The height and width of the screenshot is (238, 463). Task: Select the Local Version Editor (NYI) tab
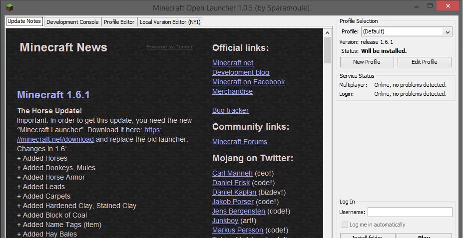click(x=170, y=22)
